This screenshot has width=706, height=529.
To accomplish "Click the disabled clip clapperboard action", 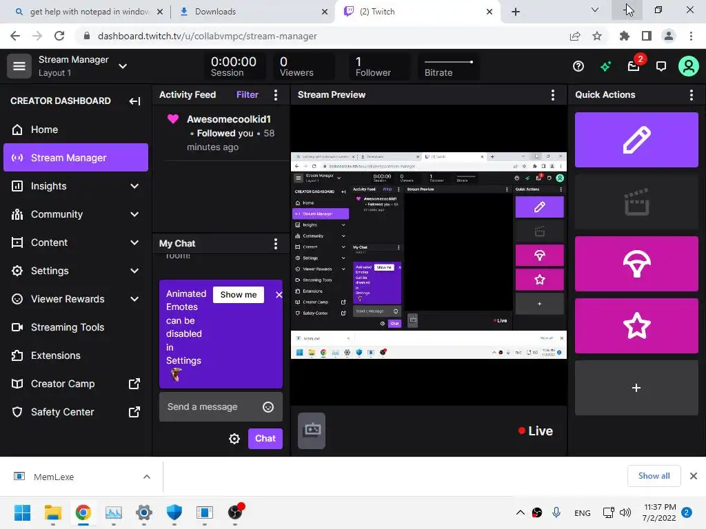I will tap(636, 202).
